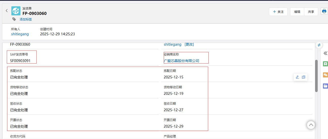Image resolution: width=328 pixels, height=139 pixels.
Task: Click the 编辑 edit button
Action: click(x=297, y=12)
